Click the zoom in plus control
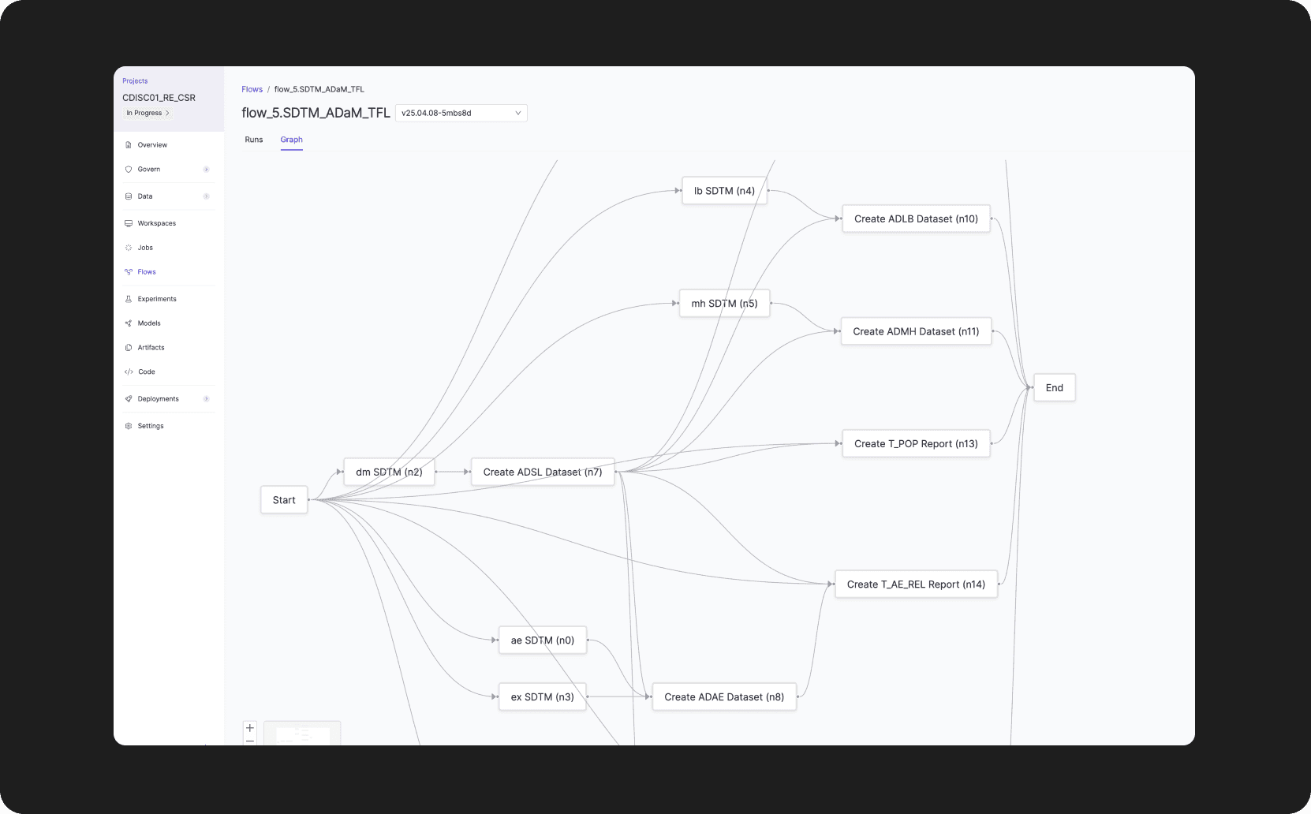 pos(249,727)
